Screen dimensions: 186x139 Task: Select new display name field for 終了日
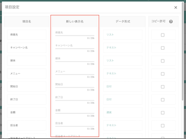click(75, 98)
